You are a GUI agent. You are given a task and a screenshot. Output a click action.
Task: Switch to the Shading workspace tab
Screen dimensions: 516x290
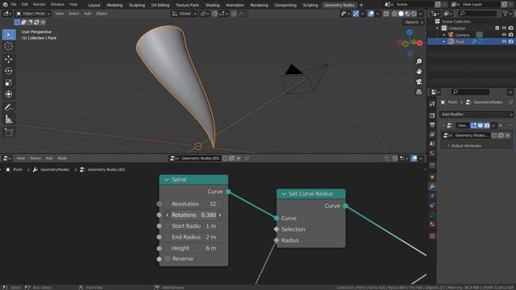pos(212,5)
